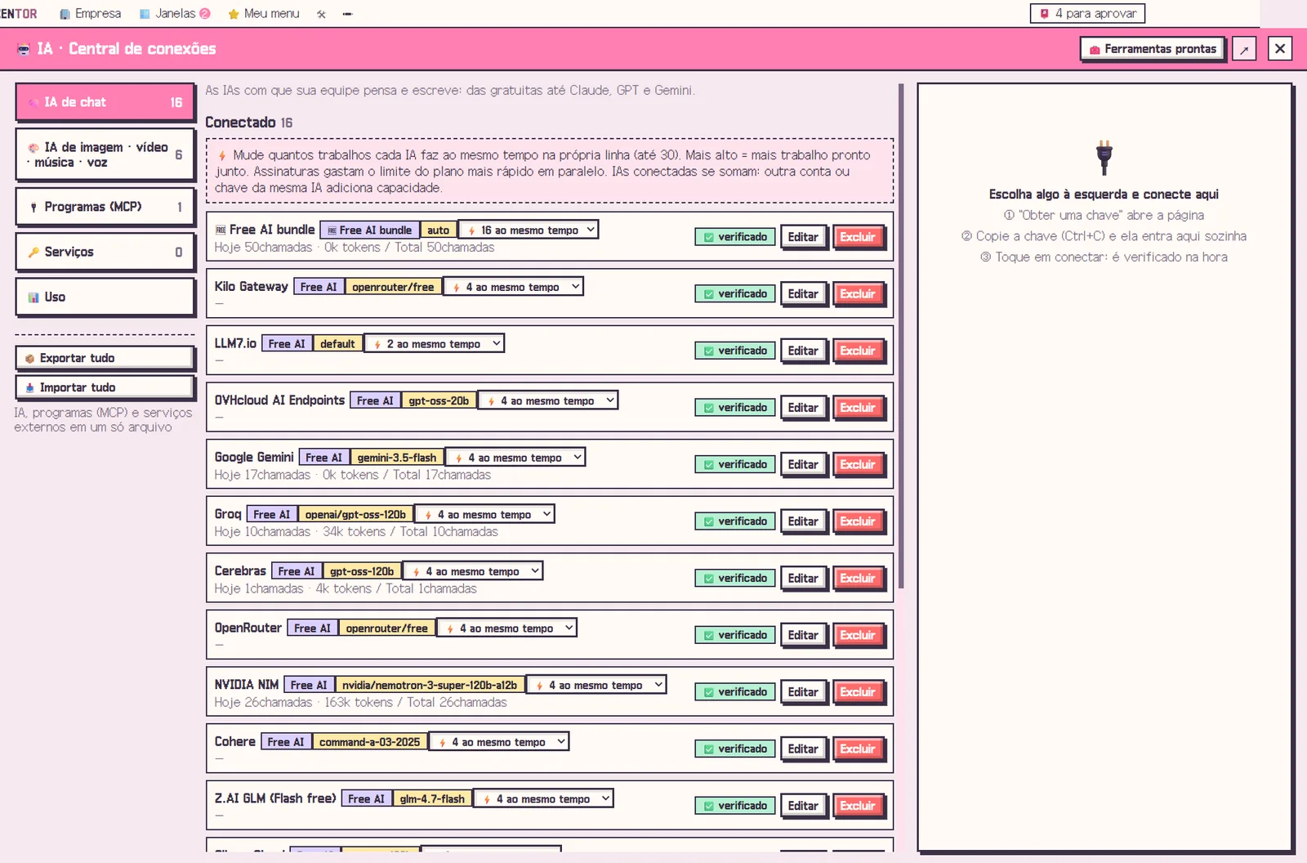
Task: Click the palette icon beside IA de imagem
Action: [x=33, y=148]
